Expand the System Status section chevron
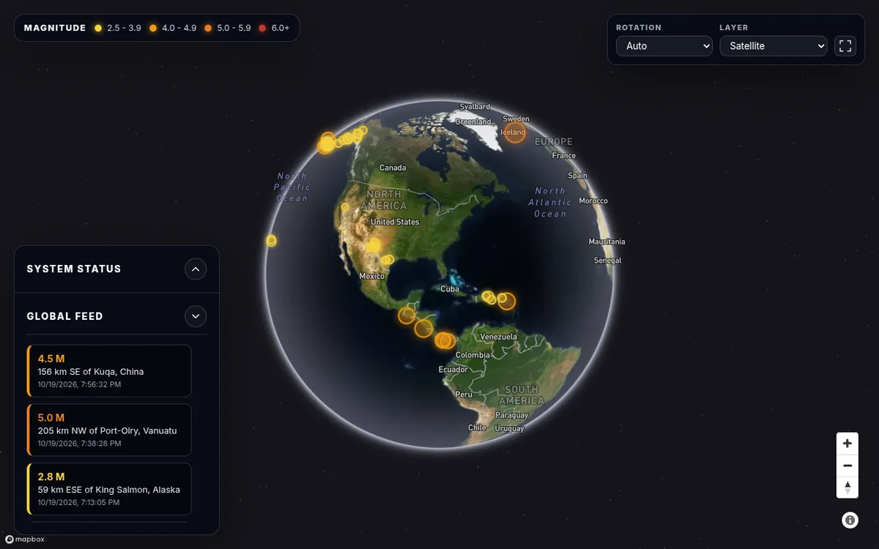The height and width of the screenshot is (549, 879). (x=196, y=269)
